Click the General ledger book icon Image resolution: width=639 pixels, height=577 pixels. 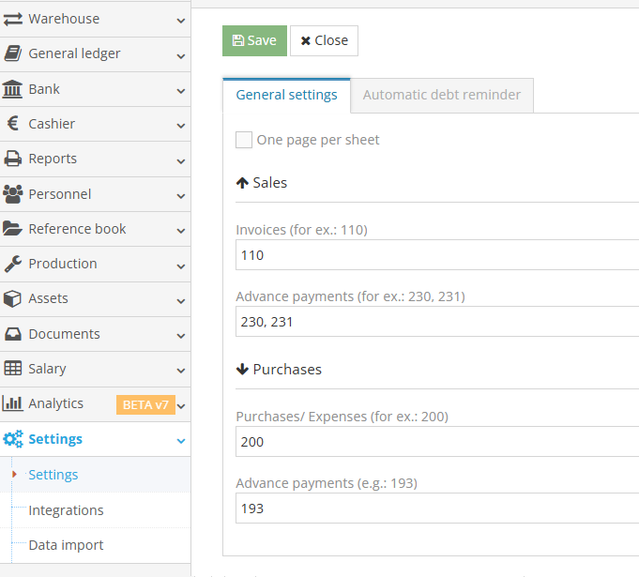point(13,53)
